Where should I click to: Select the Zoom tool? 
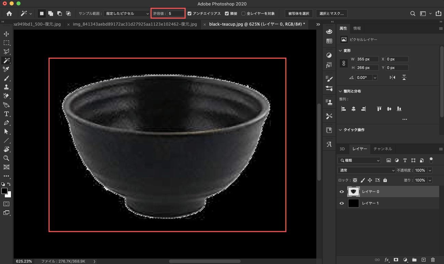(x=7, y=158)
